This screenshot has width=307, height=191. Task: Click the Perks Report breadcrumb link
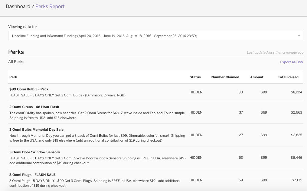[50, 6]
